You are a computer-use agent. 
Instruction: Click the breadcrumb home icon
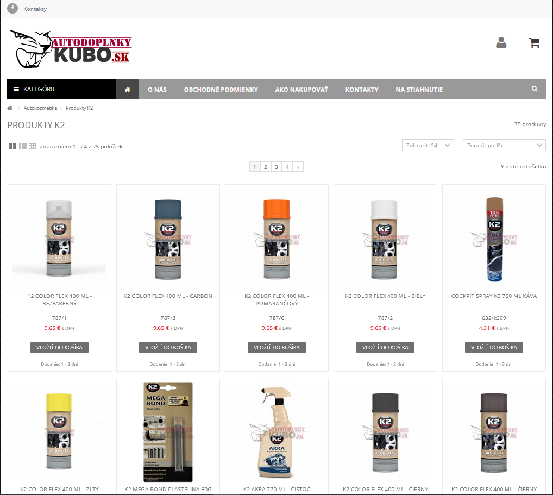click(x=10, y=108)
